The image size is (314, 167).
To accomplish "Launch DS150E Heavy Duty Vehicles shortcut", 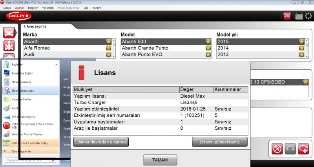I will (31, 125).
